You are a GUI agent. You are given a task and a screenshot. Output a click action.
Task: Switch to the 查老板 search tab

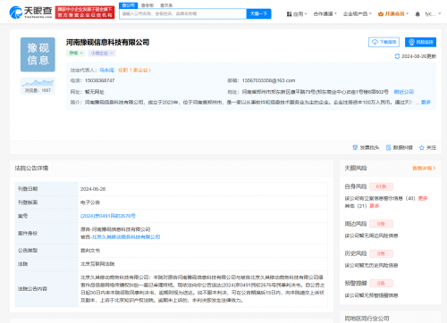[x=148, y=5]
